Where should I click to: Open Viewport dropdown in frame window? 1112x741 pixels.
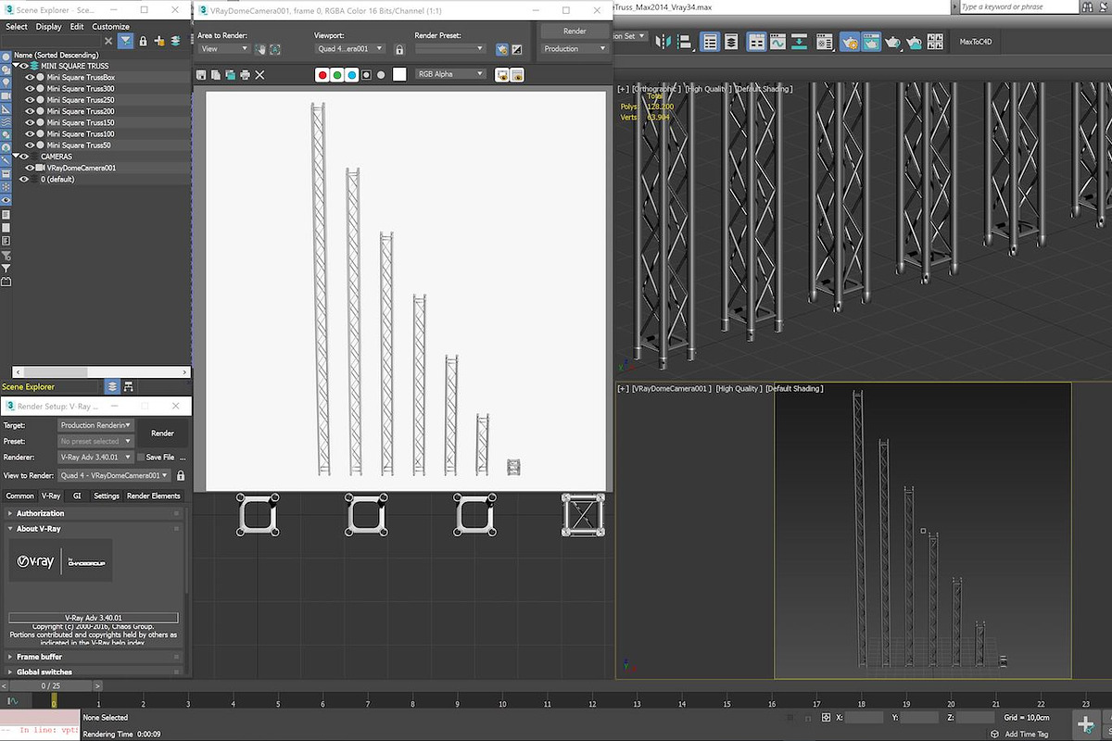pos(350,48)
